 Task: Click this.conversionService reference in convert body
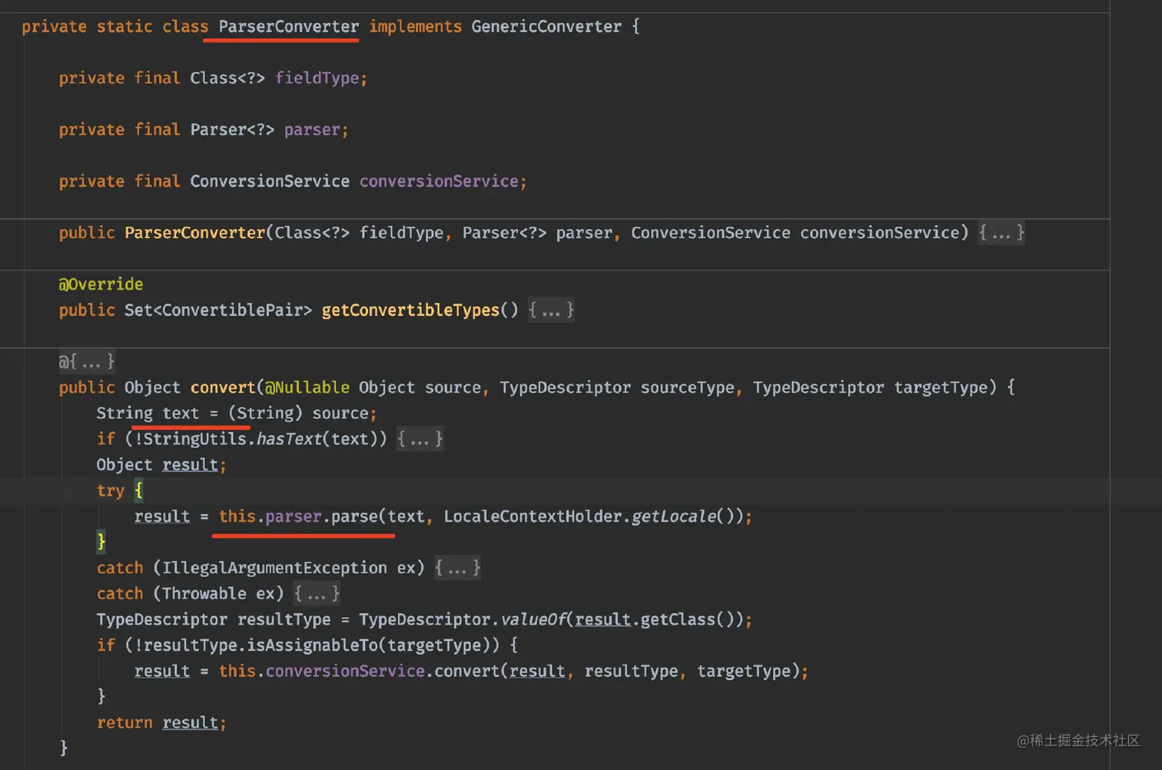[x=321, y=671]
